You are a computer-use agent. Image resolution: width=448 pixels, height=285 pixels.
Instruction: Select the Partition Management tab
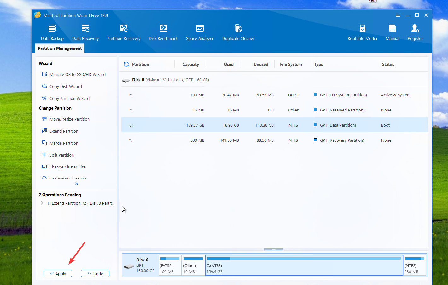(x=60, y=48)
